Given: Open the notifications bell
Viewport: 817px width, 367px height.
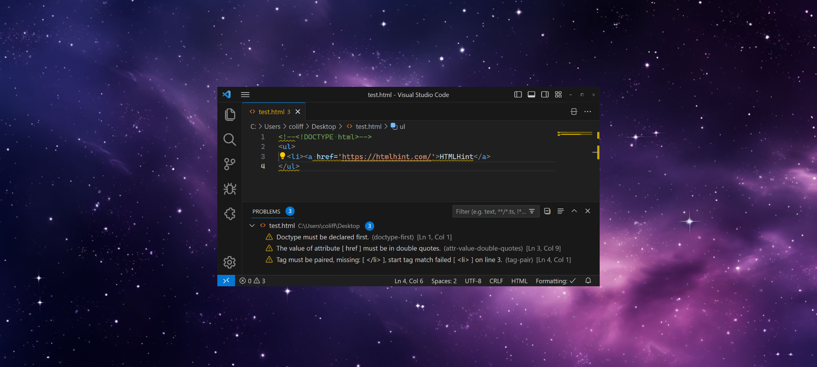Looking at the screenshot, I should click(x=588, y=281).
